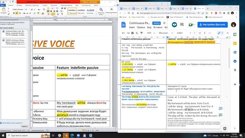The width and height of the screenshot is (245, 138).
Task: Choose font color in Word ribbon
Action: tap(43, 13)
